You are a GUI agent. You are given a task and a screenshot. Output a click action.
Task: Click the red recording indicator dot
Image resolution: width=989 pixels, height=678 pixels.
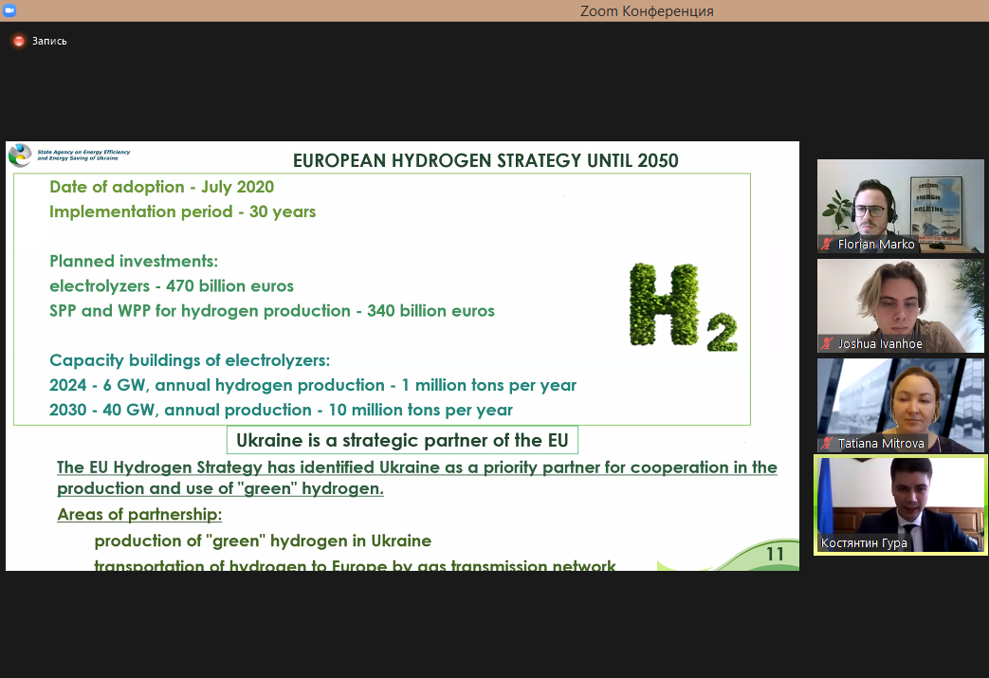(x=18, y=41)
